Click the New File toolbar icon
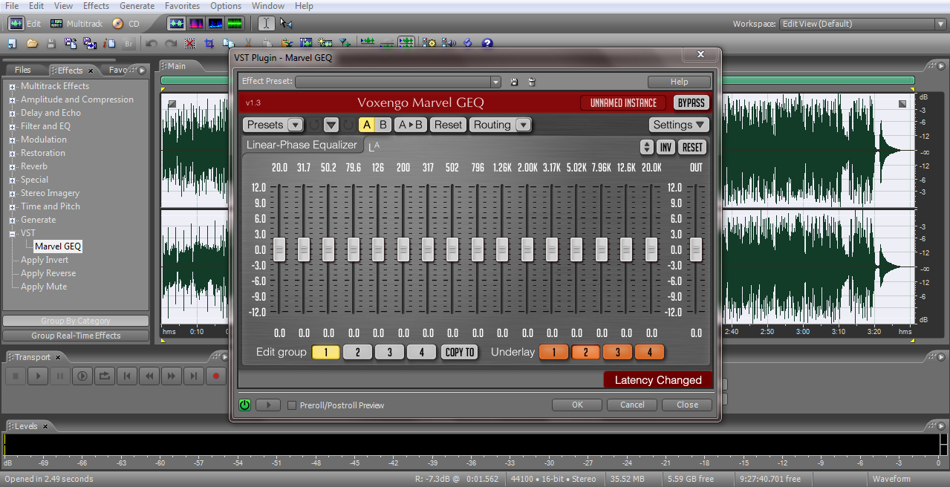The image size is (950, 487). (13, 43)
